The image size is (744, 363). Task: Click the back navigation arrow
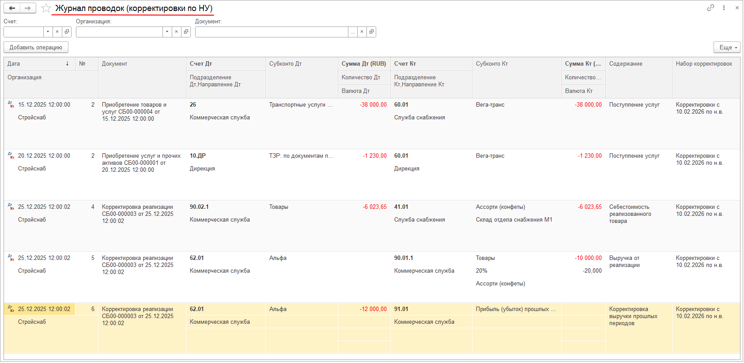click(12, 8)
